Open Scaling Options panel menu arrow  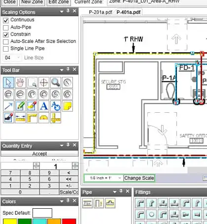[62, 12]
